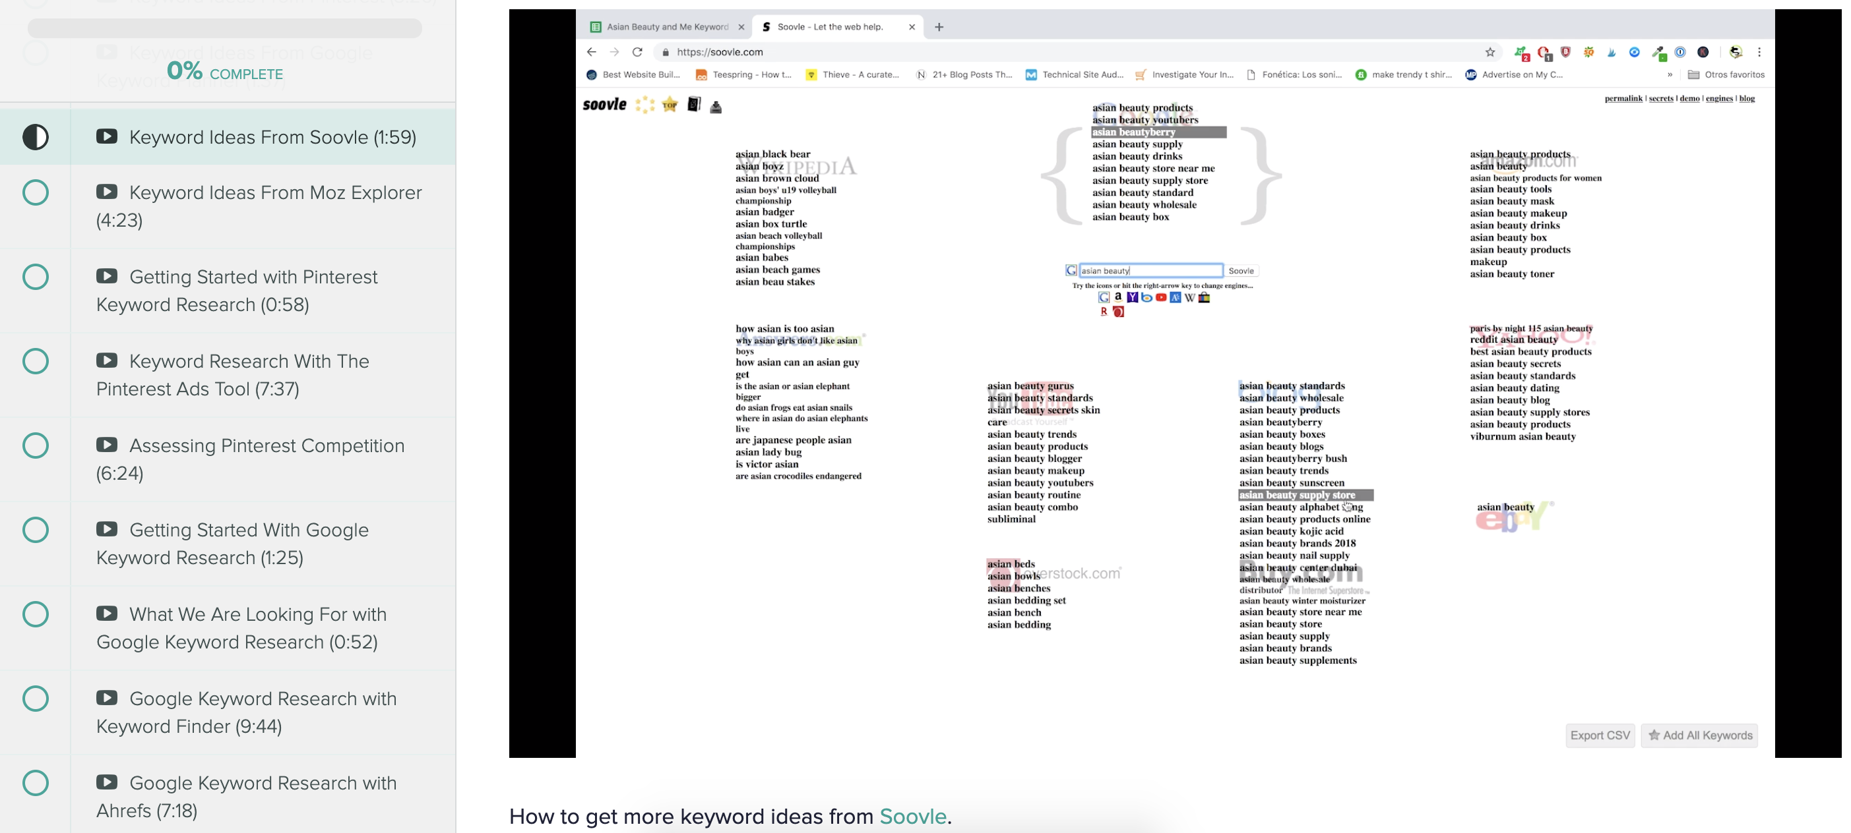Click the Soovle search button
The height and width of the screenshot is (833, 1851).
[1241, 271]
